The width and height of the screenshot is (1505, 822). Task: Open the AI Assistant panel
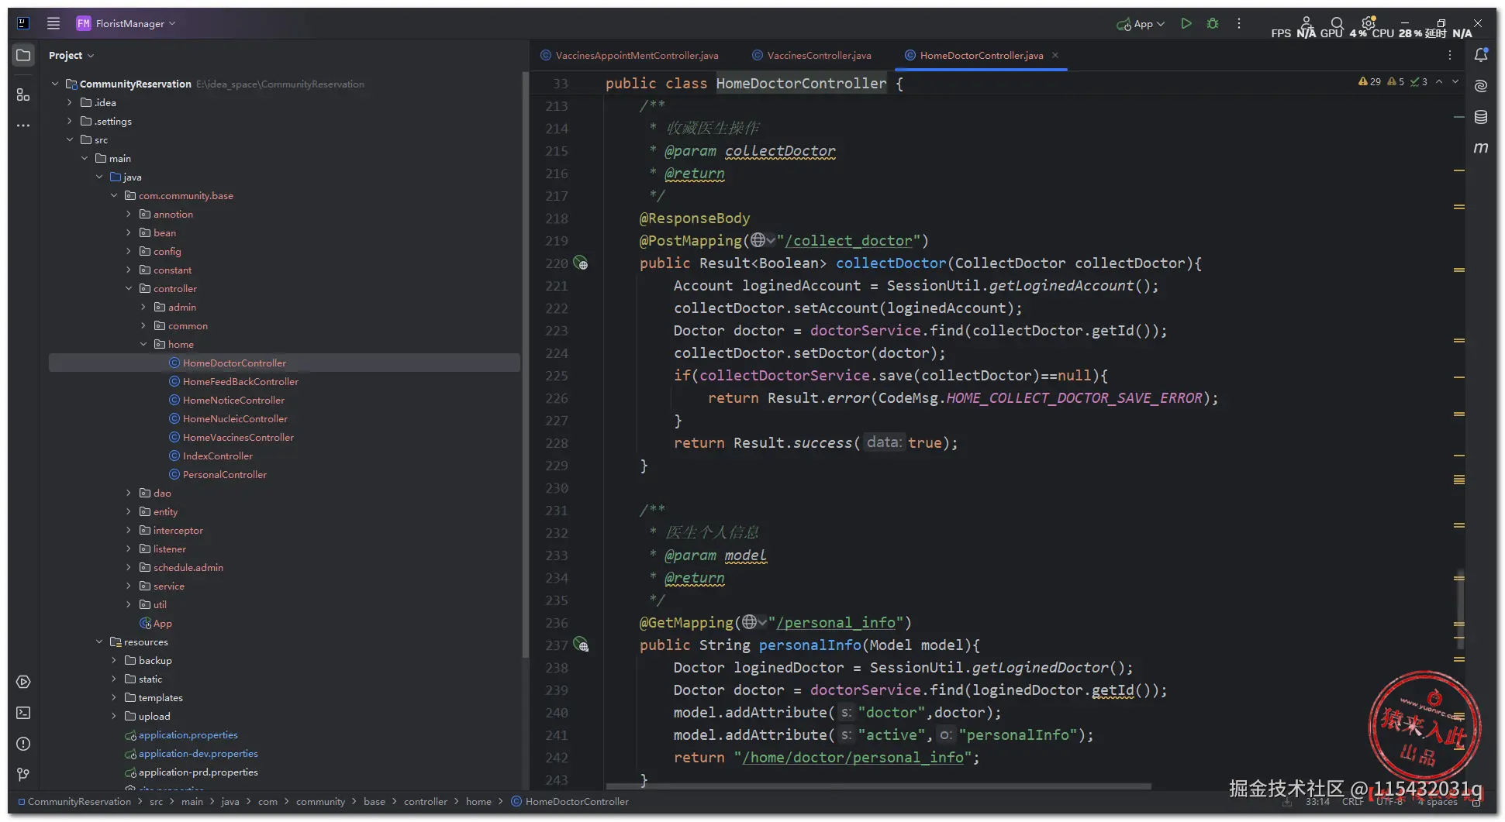[1481, 86]
